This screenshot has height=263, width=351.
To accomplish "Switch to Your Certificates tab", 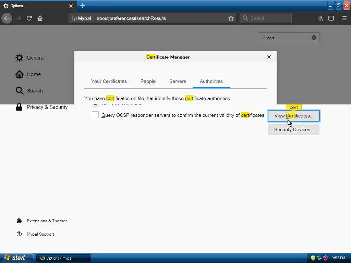I will [109, 81].
